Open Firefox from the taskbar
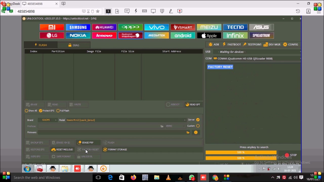The width and height of the screenshot is (324, 182). pyautogui.click(x=133, y=177)
